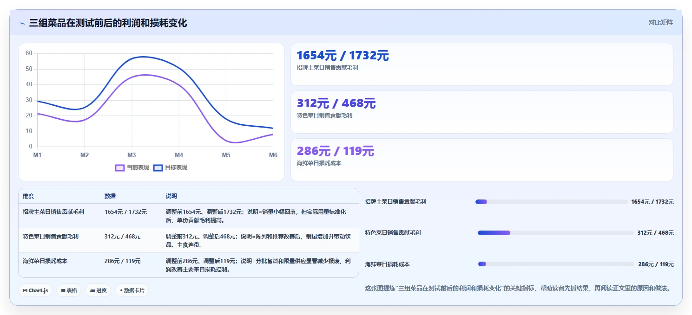Click progress value 312元 / 468元
The height and width of the screenshot is (315, 692).
point(656,233)
